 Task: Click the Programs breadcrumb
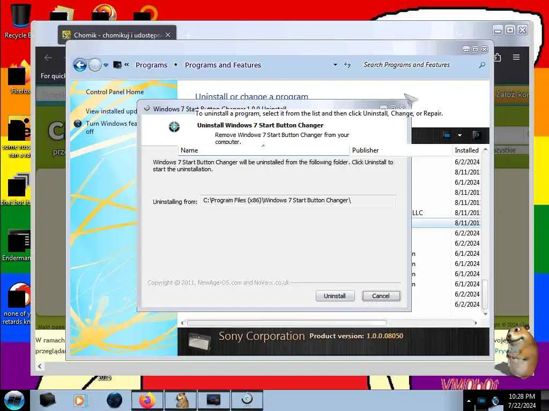pos(151,65)
